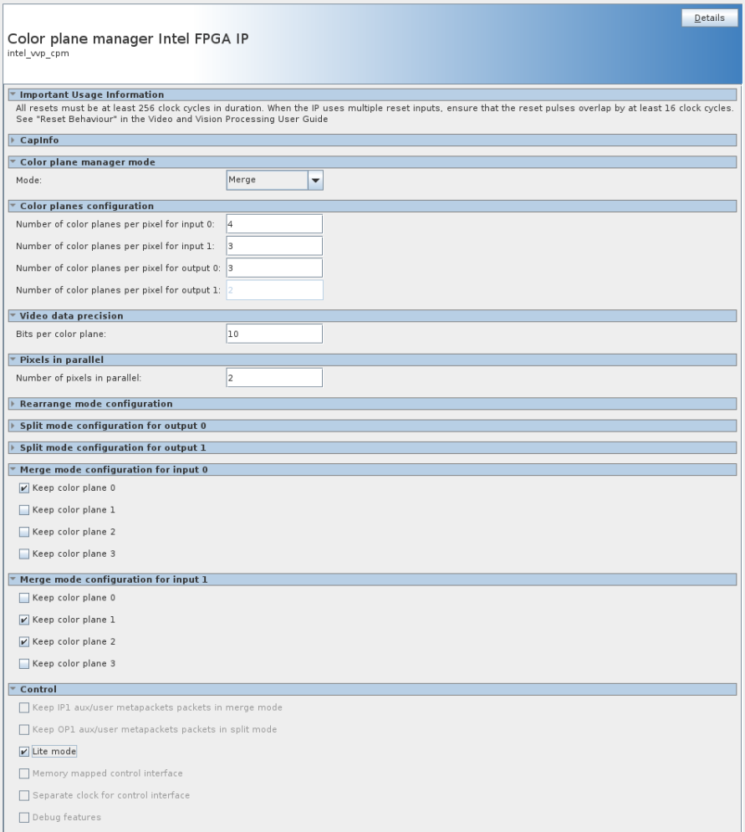Toggle Separate clock for control interface
This screenshot has height=832, width=745.
pos(24,795)
